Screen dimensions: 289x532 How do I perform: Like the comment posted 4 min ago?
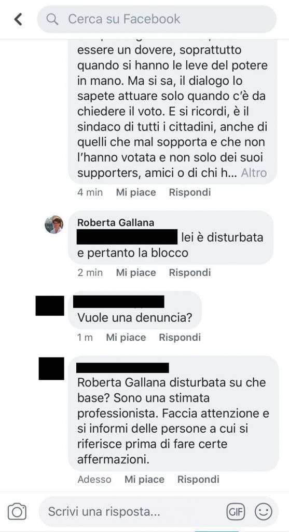pyautogui.click(x=136, y=192)
